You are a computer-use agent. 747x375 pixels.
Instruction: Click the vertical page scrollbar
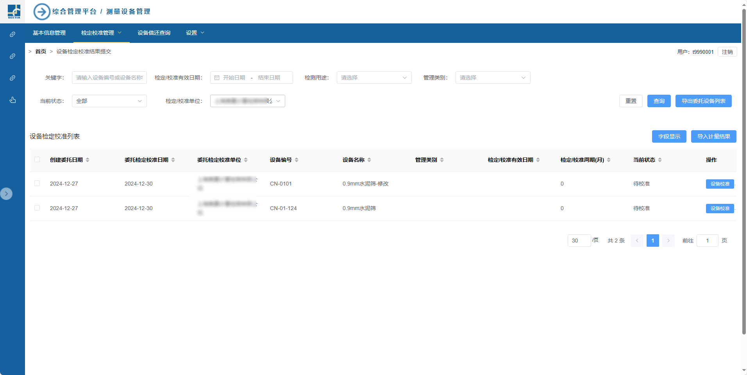(x=744, y=172)
